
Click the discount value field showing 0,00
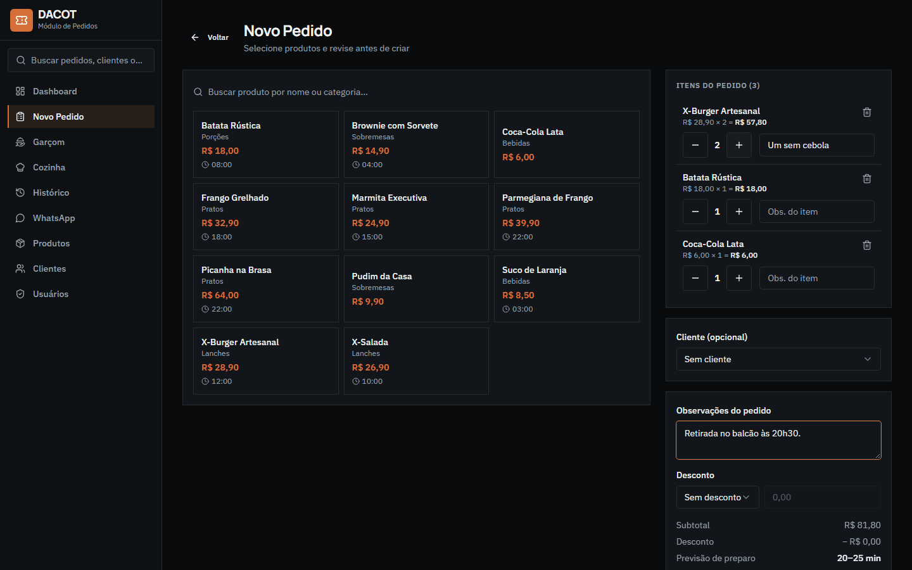(823, 497)
